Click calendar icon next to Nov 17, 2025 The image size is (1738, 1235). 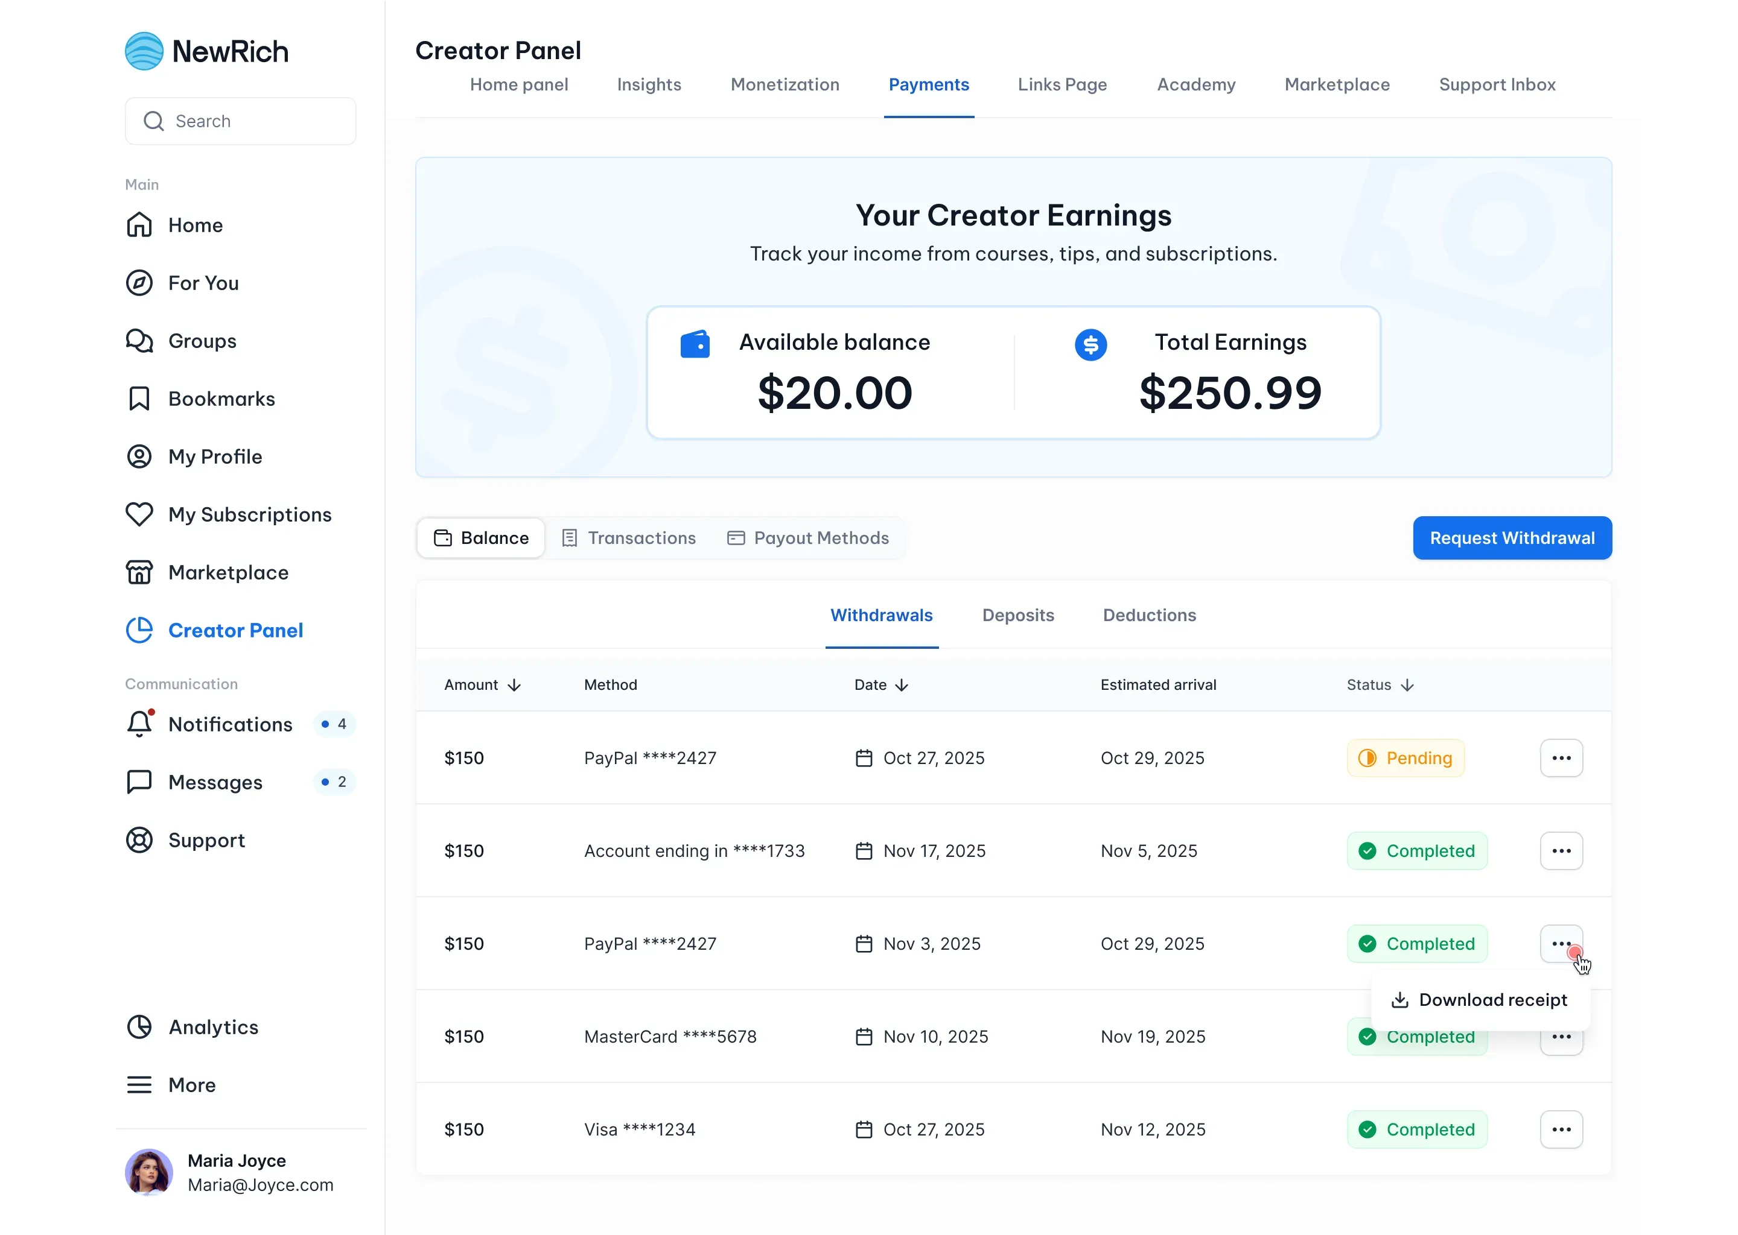864,851
